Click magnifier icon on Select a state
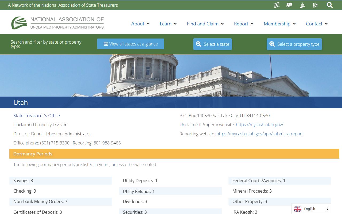The height and width of the screenshot is (214, 342). pos(199,44)
